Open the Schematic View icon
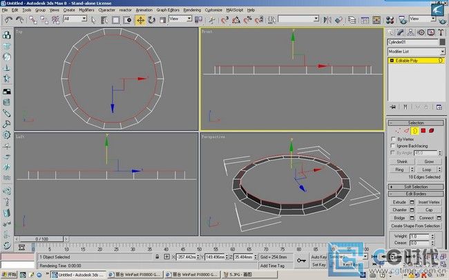This screenshot has height=280, width=449. [x=376, y=20]
